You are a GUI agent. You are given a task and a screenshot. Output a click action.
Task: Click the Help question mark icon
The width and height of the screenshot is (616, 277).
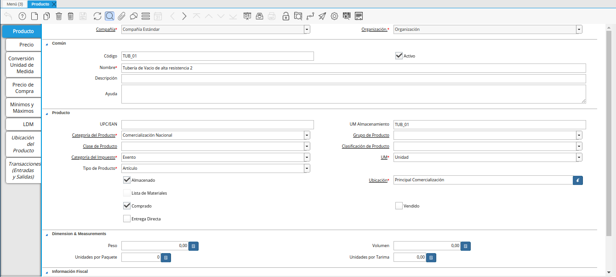22,16
